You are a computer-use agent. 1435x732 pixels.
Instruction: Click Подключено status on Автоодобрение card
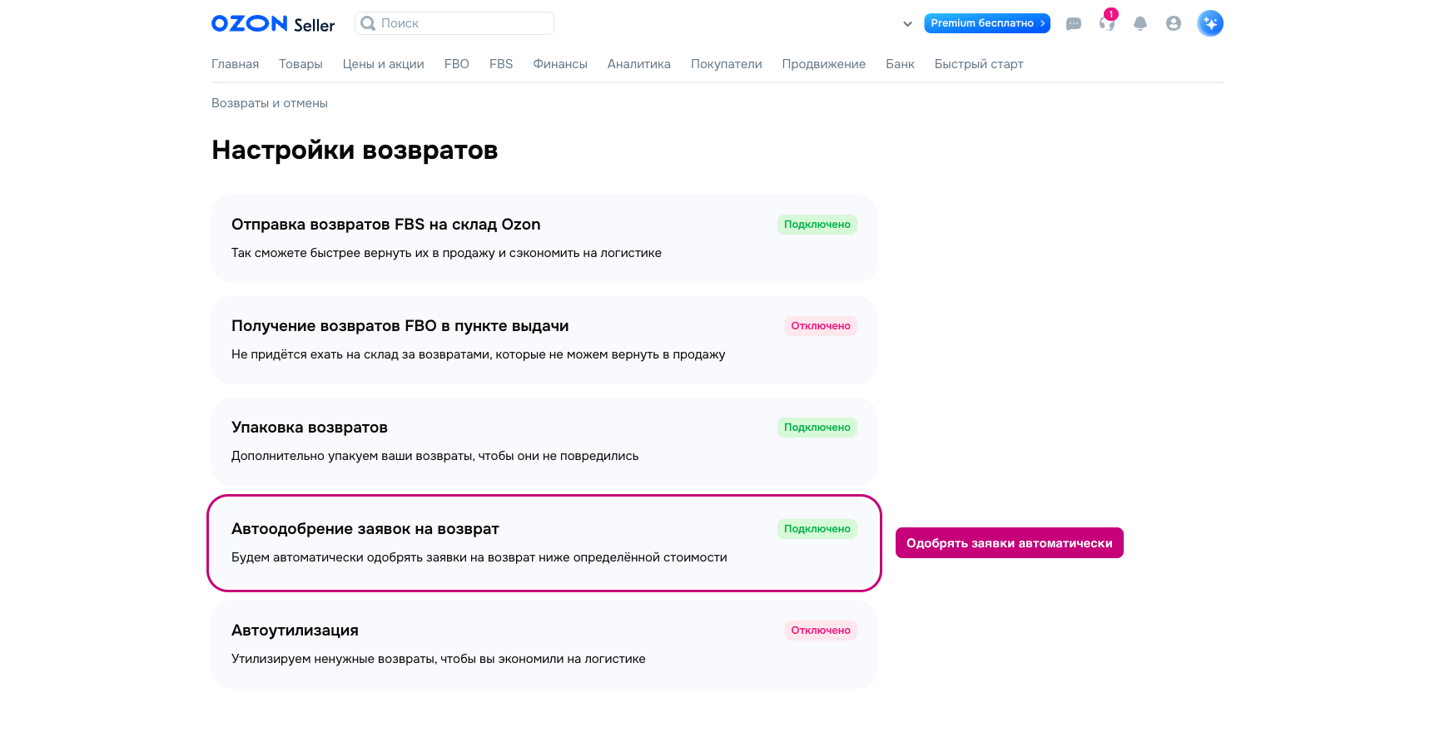point(817,529)
